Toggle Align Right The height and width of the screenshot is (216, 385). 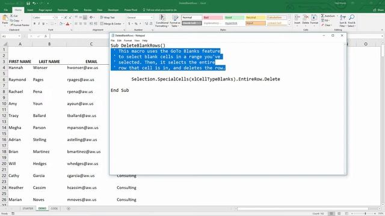(85, 24)
